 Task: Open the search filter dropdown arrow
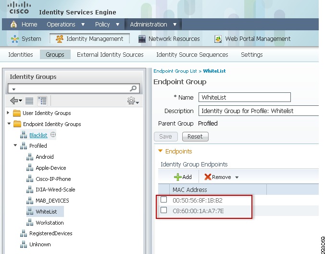[14, 89]
